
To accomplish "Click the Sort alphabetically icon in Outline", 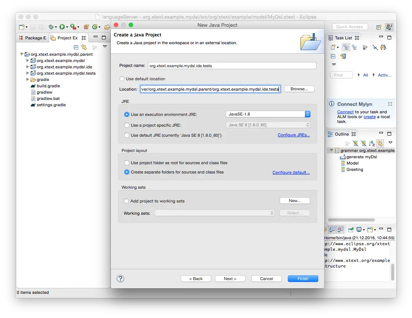I will 372,143.
